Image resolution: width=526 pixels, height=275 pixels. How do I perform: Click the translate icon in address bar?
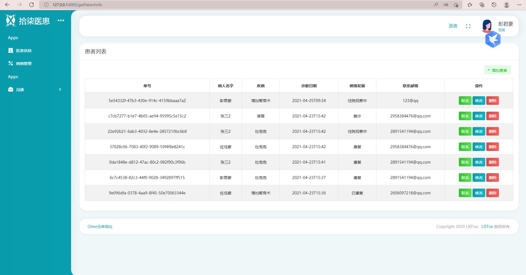[446, 5]
